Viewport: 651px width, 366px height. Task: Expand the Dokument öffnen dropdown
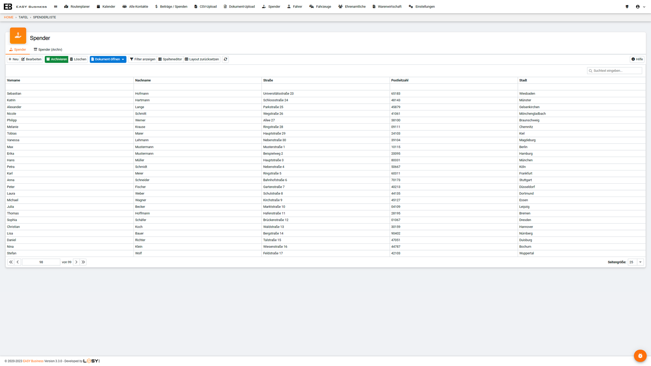[123, 59]
